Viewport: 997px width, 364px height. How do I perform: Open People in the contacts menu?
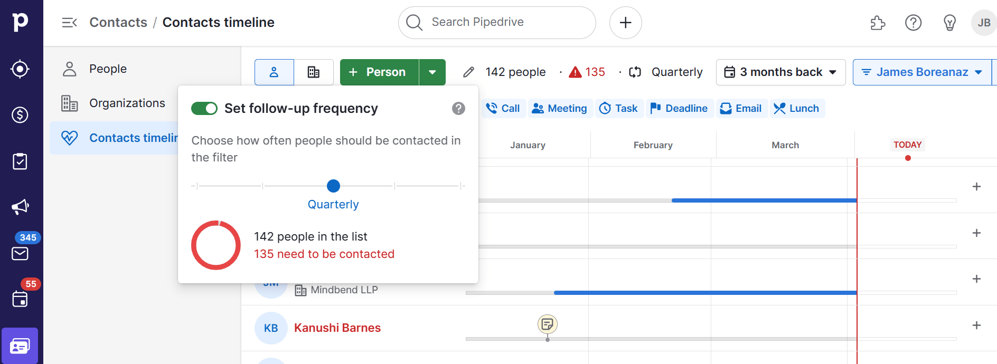tap(108, 69)
